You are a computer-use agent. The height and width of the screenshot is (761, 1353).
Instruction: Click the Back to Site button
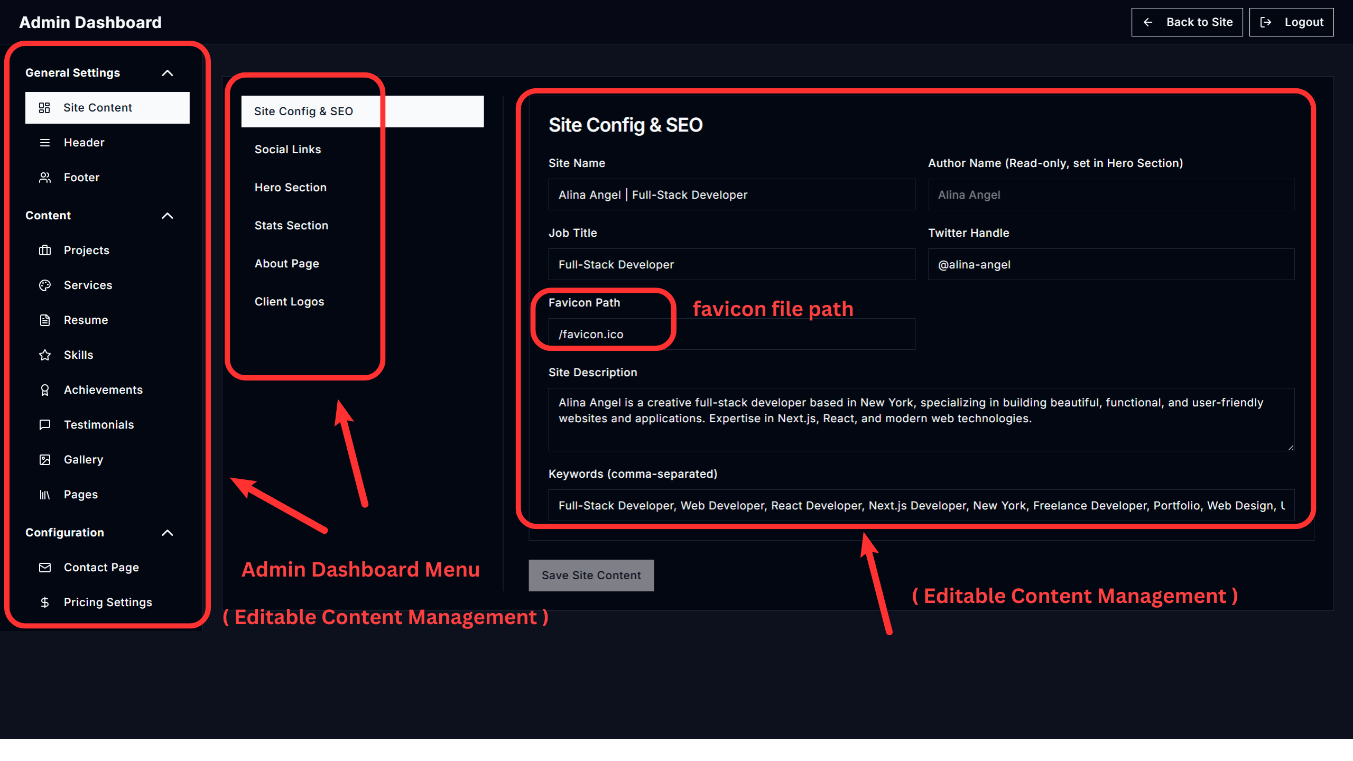point(1187,22)
